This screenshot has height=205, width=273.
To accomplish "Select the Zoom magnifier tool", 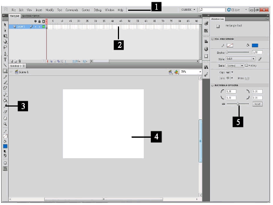I will (5, 124).
